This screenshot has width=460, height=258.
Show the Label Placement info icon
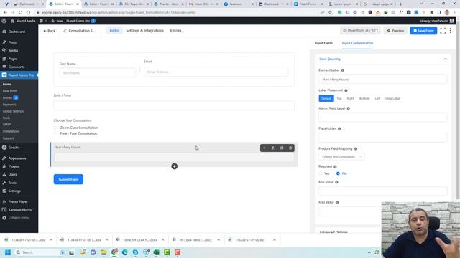pyautogui.click(x=346, y=90)
